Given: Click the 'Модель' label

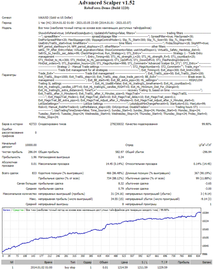Looking at the screenshot, I should pos(7,28).
